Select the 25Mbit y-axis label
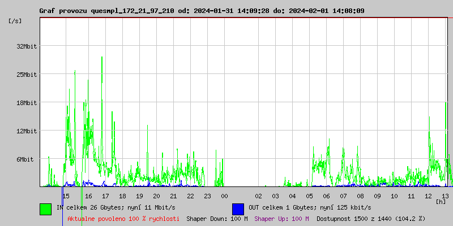The height and width of the screenshot is (226, 453). (x=26, y=75)
